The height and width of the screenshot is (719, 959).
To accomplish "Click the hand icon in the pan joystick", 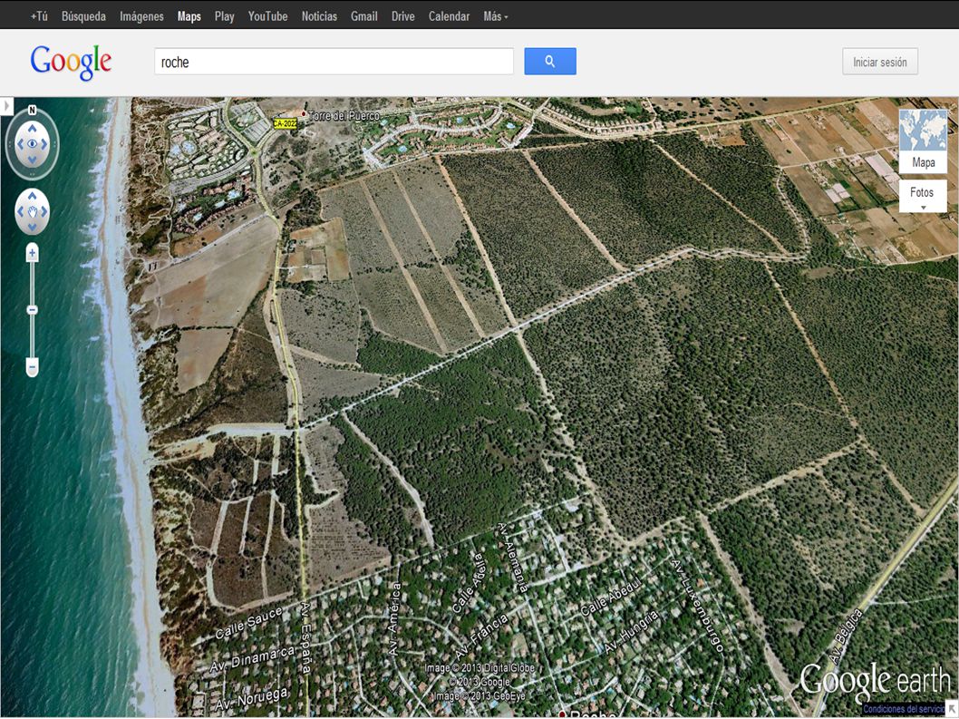I will click(x=33, y=212).
